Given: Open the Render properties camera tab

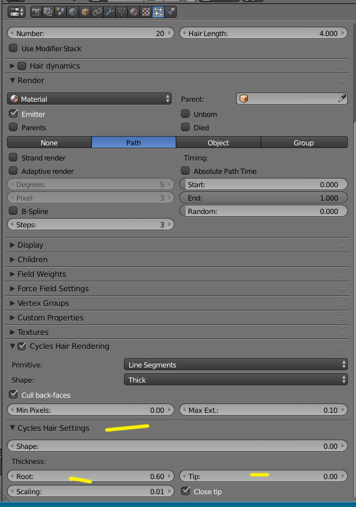Looking at the screenshot, I should tap(36, 12).
